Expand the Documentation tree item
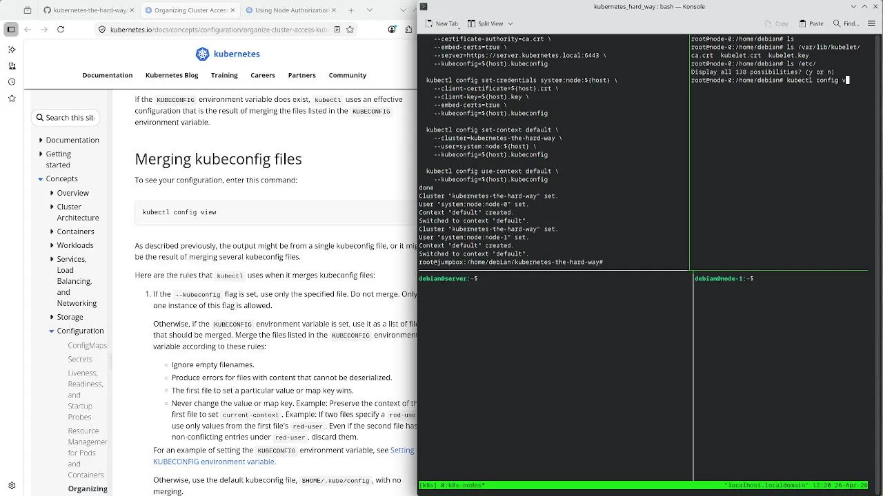This screenshot has height=496, width=883. (41, 140)
